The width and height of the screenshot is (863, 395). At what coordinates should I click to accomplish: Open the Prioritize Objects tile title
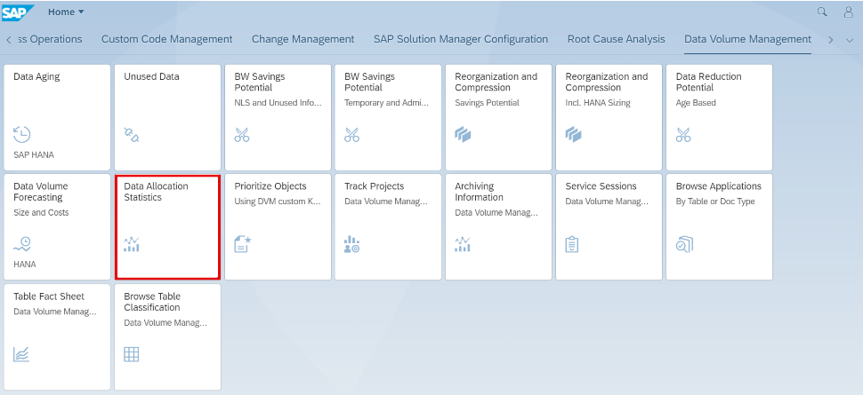pyautogui.click(x=270, y=186)
